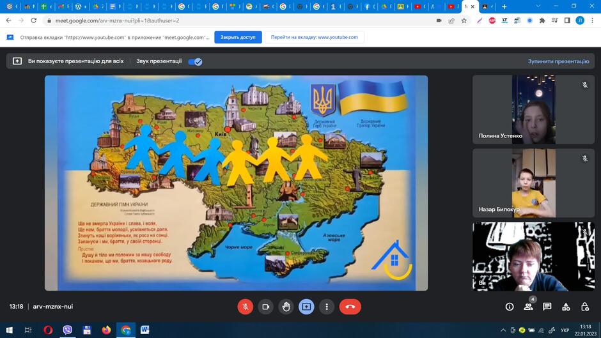The width and height of the screenshot is (601, 338).
Task: Click the shared Ukraine map presentation
Action: coord(236,183)
